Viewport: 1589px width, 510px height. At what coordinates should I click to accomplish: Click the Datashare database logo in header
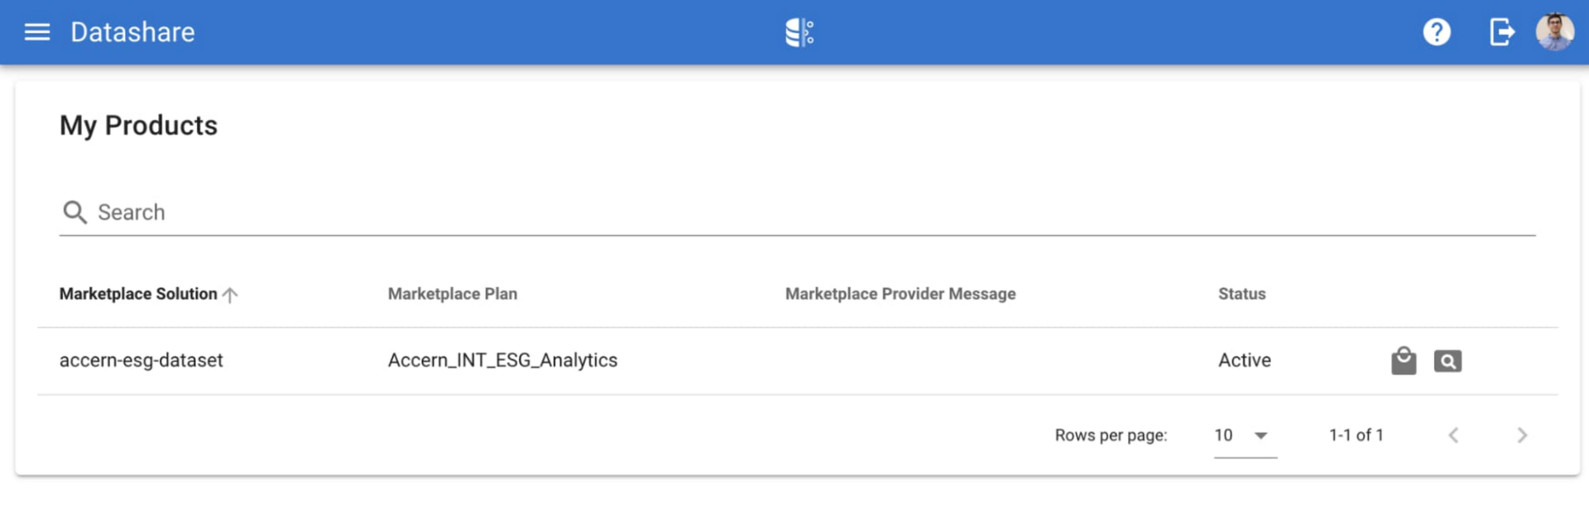tap(799, 33)
